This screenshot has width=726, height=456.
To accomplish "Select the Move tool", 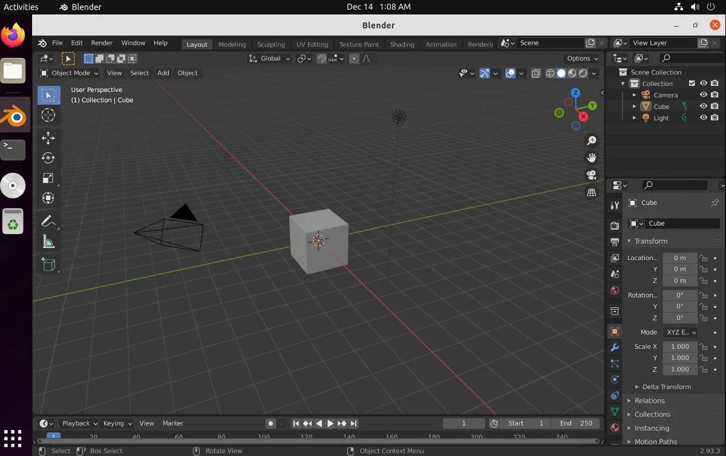I will pos(48,138).
